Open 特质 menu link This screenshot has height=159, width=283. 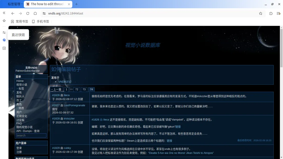tap(21, 108)
